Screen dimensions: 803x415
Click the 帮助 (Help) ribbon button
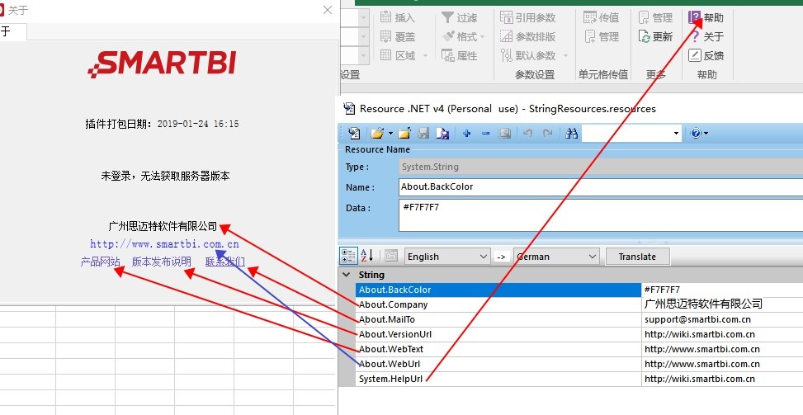[x=706, y=17]
